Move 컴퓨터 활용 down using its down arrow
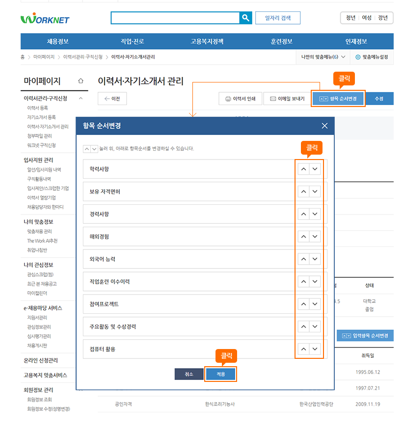This screenshot has height=431, width=404. pyautogui.click(x=314, y=349)
